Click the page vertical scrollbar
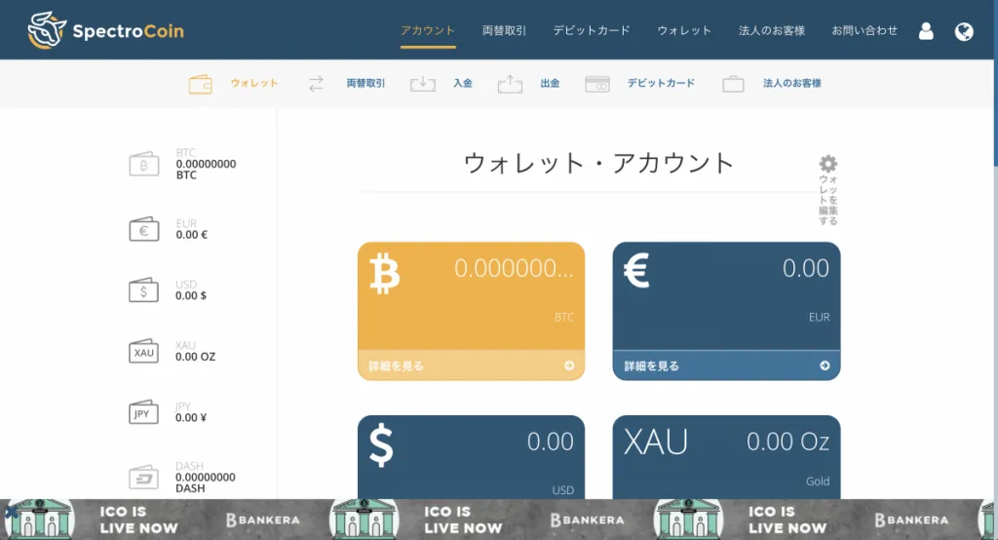The width and height of the screenshot is (998, 540). click(995, 83)
